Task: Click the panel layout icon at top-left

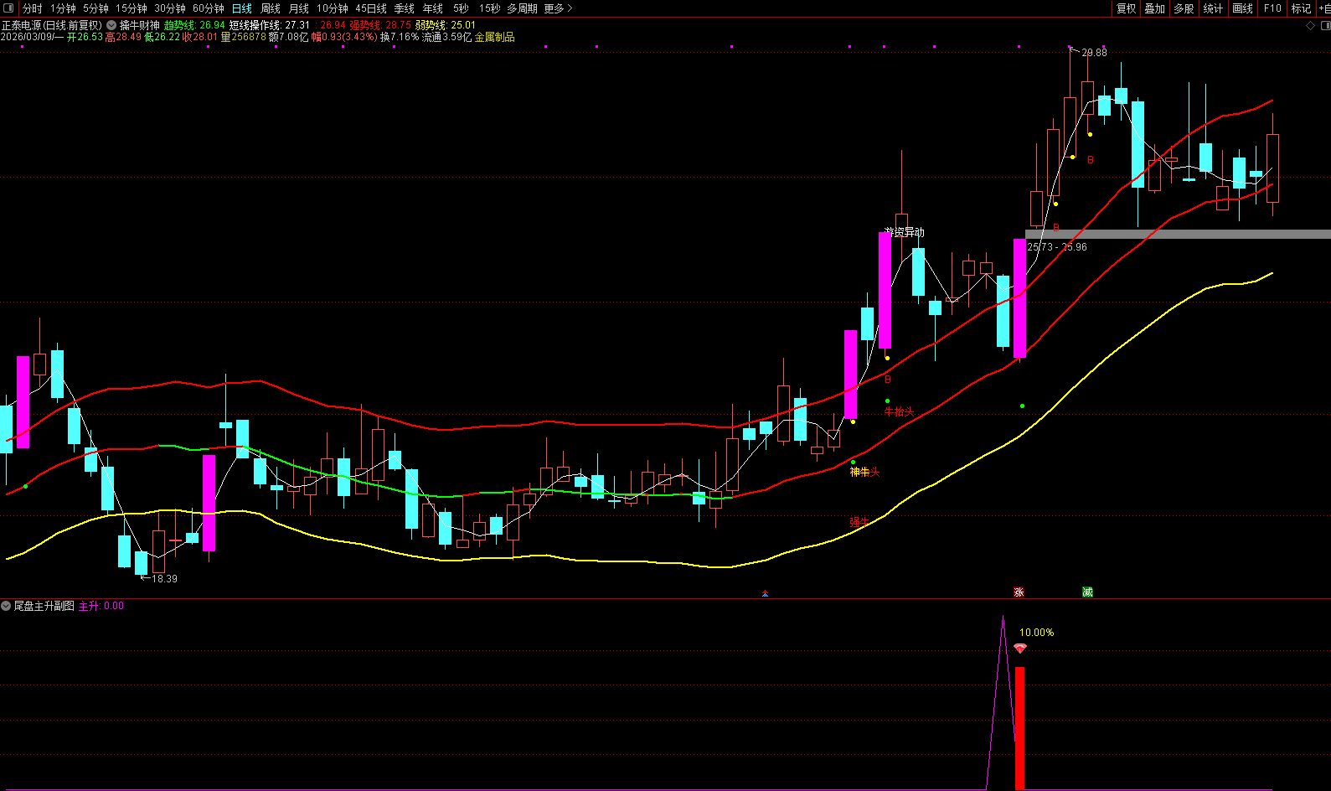Action: click(9, 8)
